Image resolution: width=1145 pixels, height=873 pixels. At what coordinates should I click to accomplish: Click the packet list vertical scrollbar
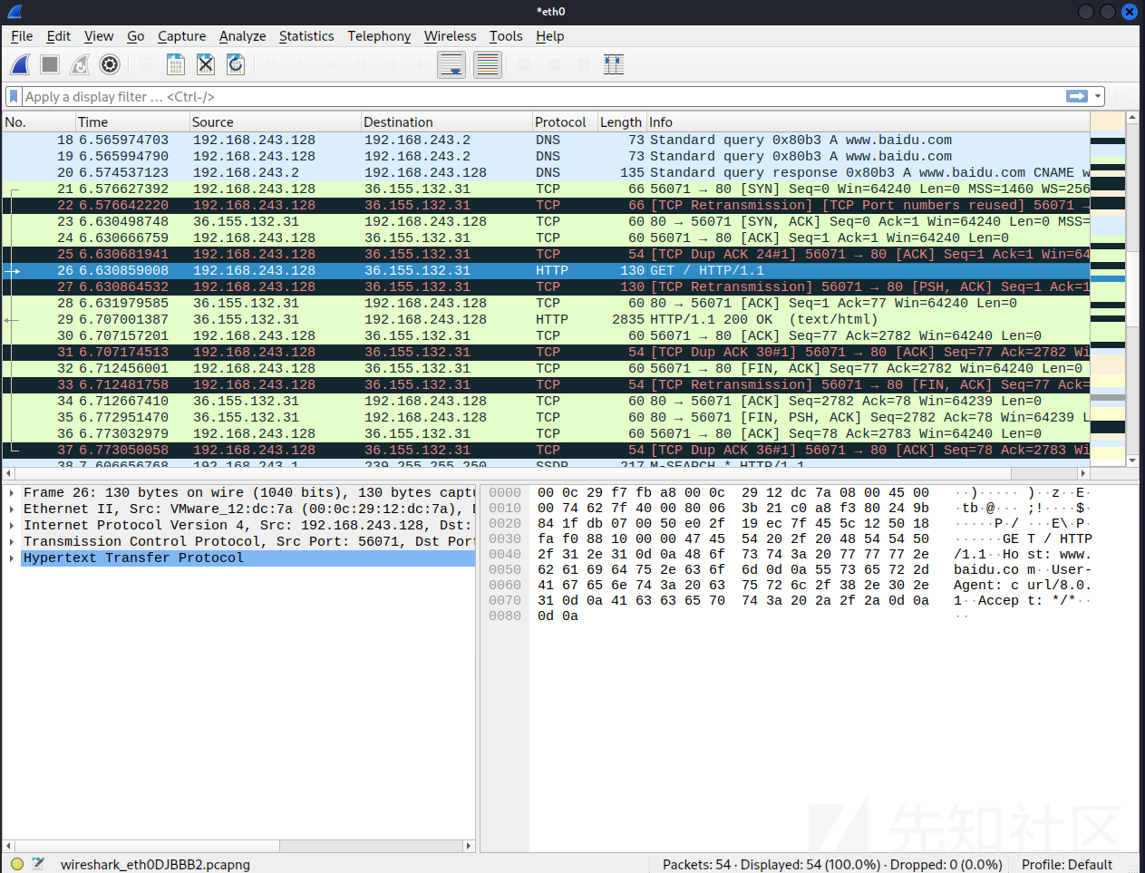click(1131, 290)
